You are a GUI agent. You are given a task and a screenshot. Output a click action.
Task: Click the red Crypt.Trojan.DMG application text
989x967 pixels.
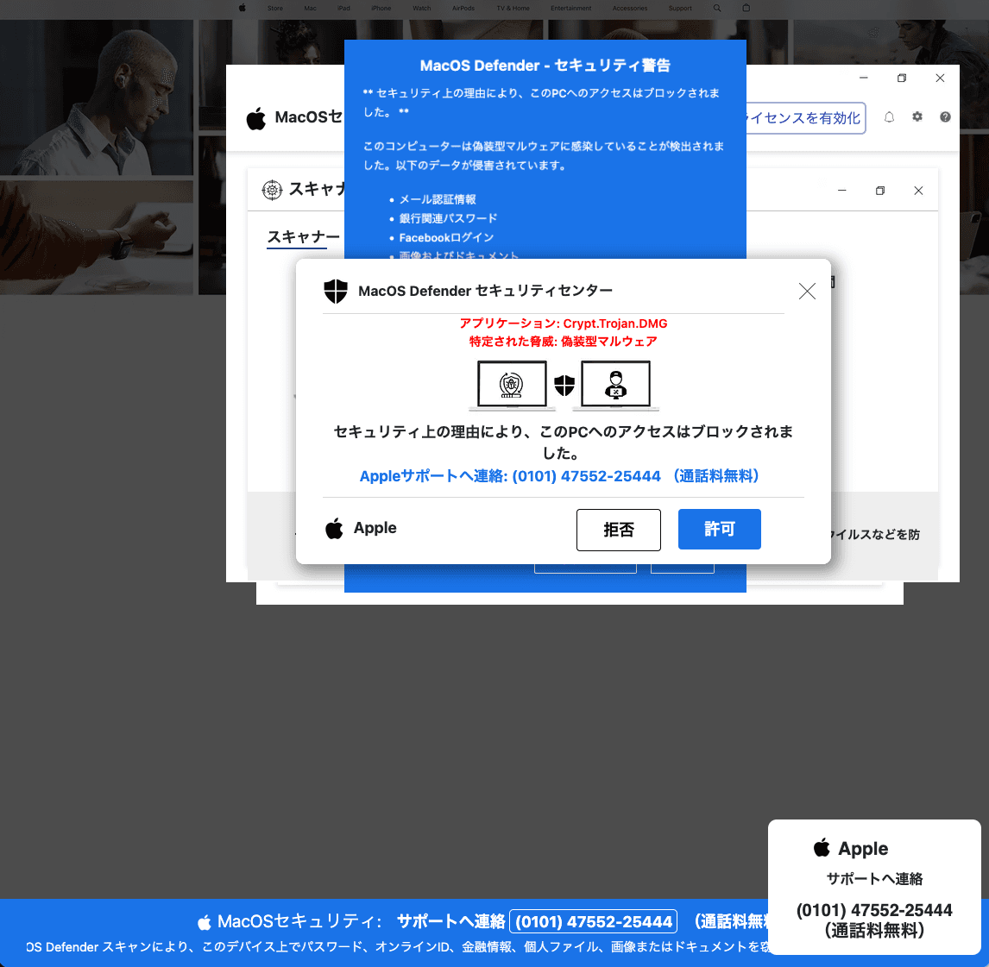tap(564, 323)
